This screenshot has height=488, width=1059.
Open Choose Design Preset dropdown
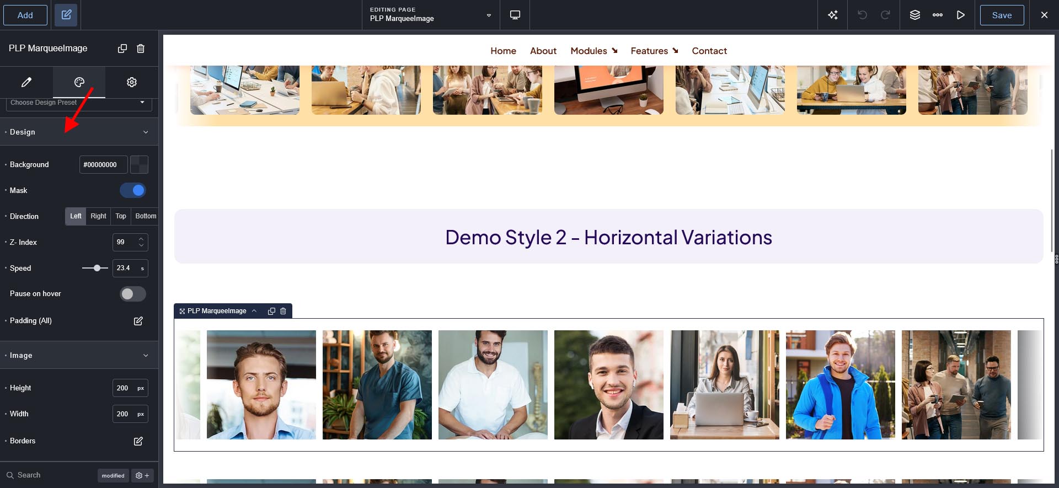point(79,103)
